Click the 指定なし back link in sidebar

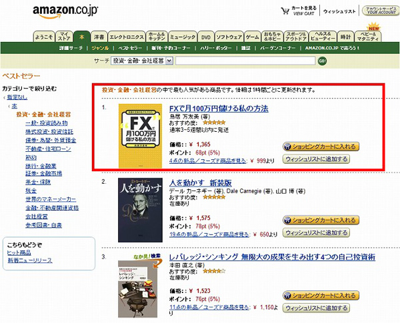pyautogui.click(x=17, y=97)
